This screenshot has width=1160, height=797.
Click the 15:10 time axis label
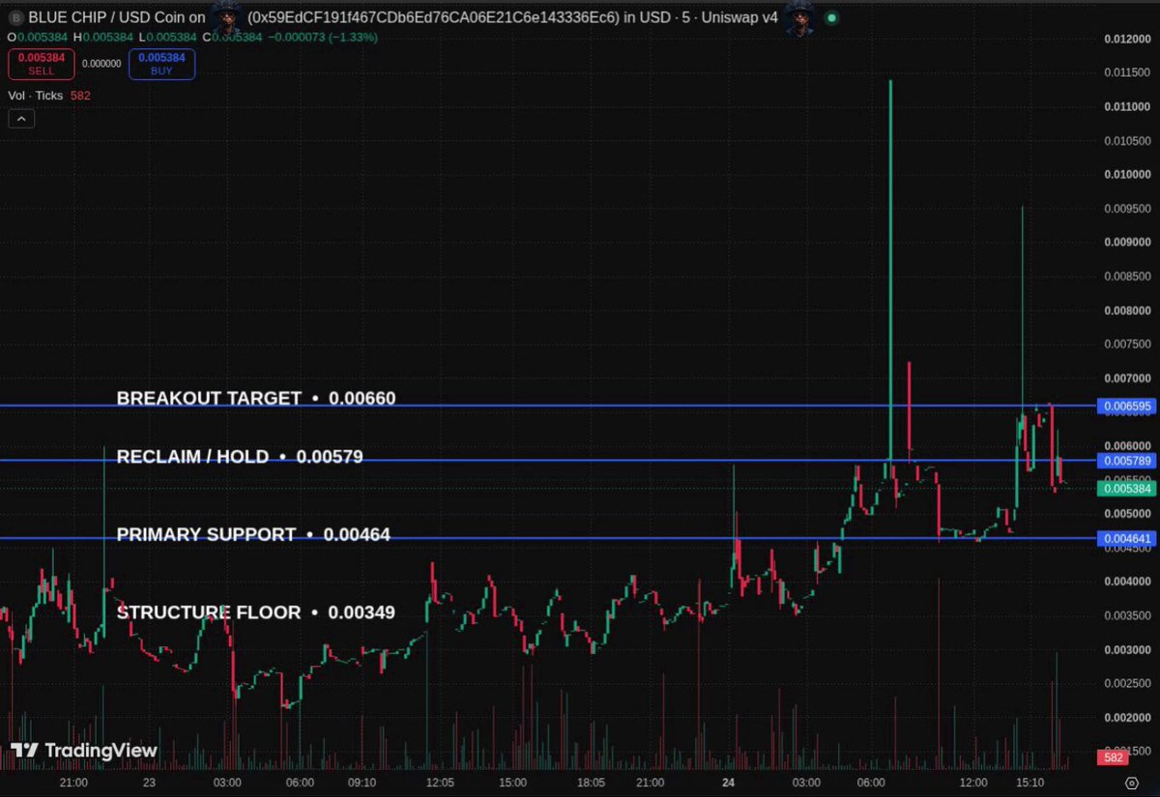[1029, 783]
